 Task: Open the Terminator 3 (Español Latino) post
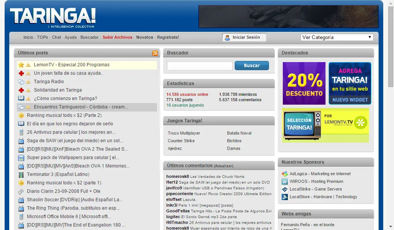[x=58, y=174]
